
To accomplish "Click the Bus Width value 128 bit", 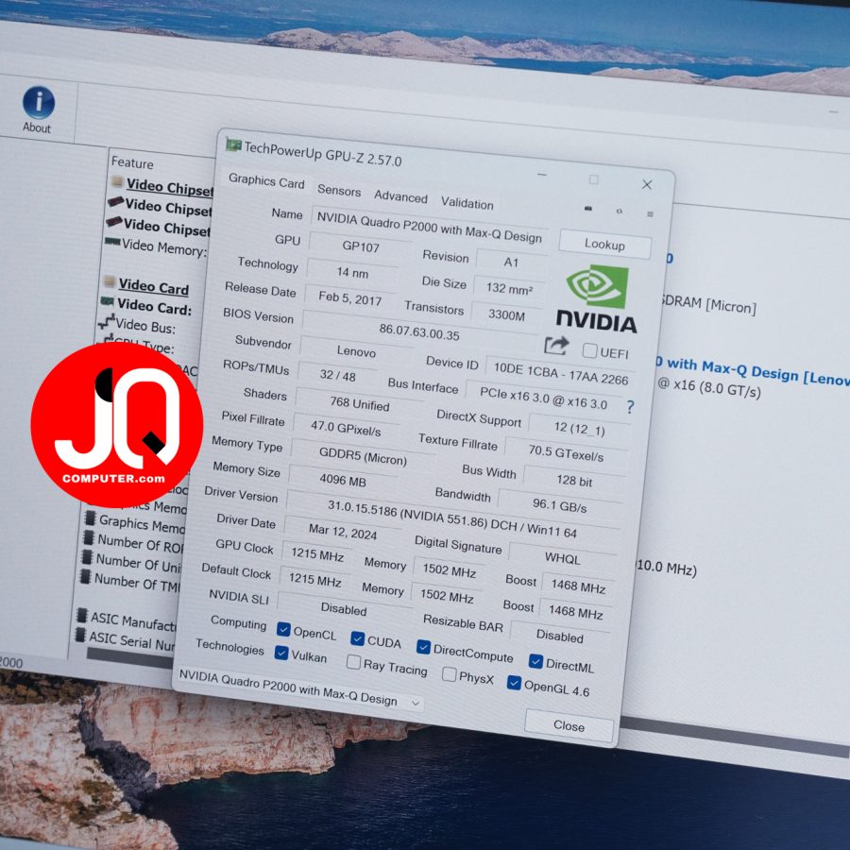I will click(x=574, y=481).
